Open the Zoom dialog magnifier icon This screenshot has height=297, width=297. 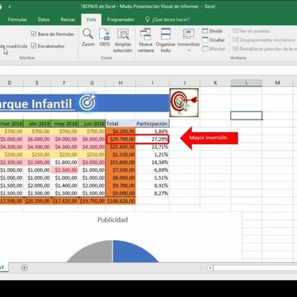[x=88, y=34]
